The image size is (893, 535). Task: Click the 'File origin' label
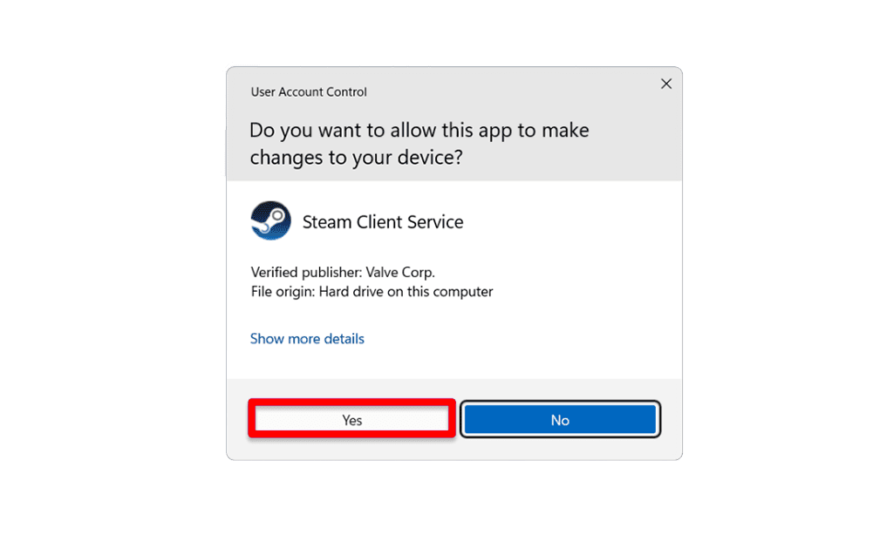283,291
